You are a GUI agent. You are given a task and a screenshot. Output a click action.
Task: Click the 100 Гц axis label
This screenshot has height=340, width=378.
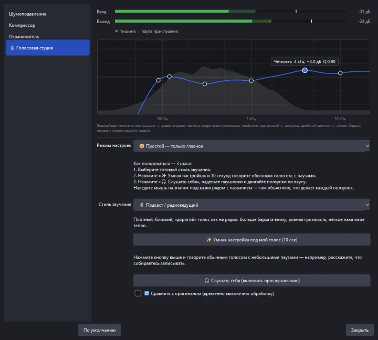[162, 118]
